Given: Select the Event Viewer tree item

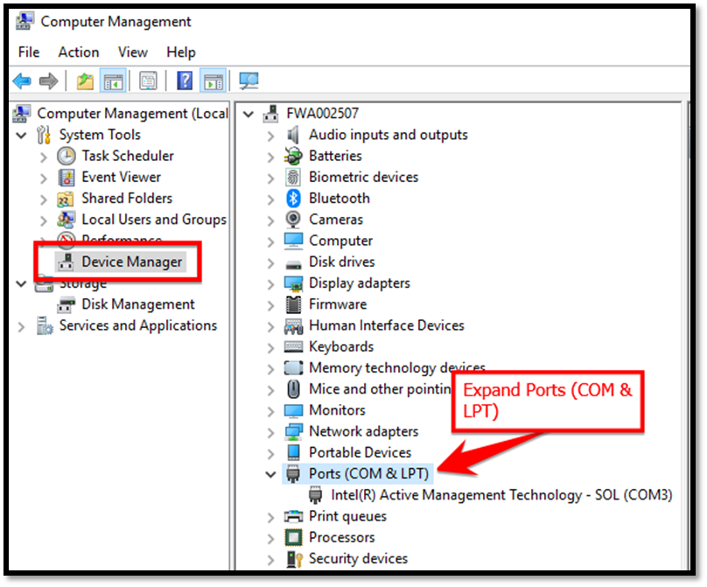Looking at the screenshot, I should 122,178.
